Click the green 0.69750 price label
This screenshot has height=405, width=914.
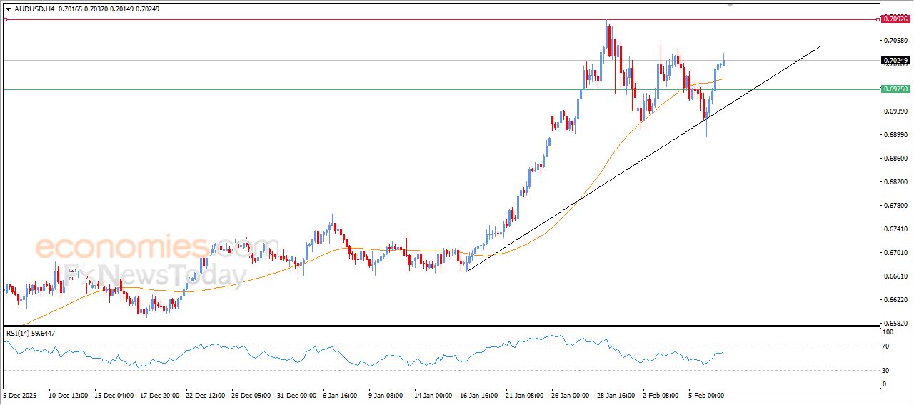coord(895,89)
